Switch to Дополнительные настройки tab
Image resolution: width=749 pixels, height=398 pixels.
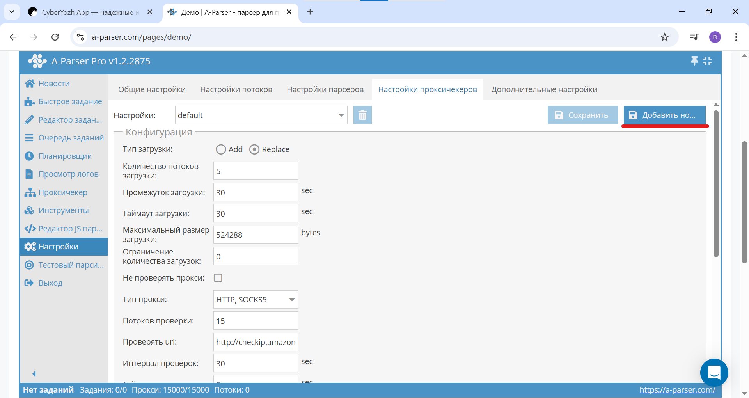pyautogui.click(x=544, y=89)
